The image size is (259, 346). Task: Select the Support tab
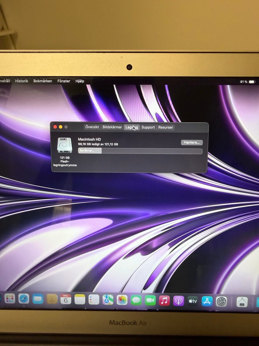148,127
